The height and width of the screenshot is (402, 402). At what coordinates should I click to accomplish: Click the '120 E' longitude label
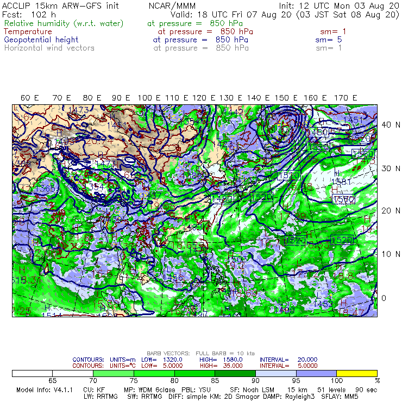coord(204,98)
